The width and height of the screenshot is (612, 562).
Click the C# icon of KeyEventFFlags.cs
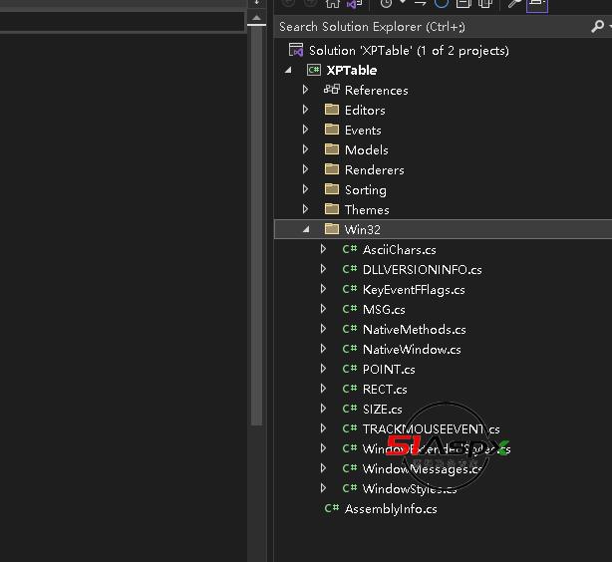pyautogui.click(x=350, y=289)
